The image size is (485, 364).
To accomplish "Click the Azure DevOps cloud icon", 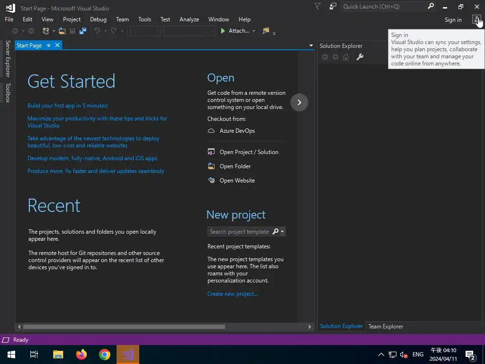I will tap(211, 131).
